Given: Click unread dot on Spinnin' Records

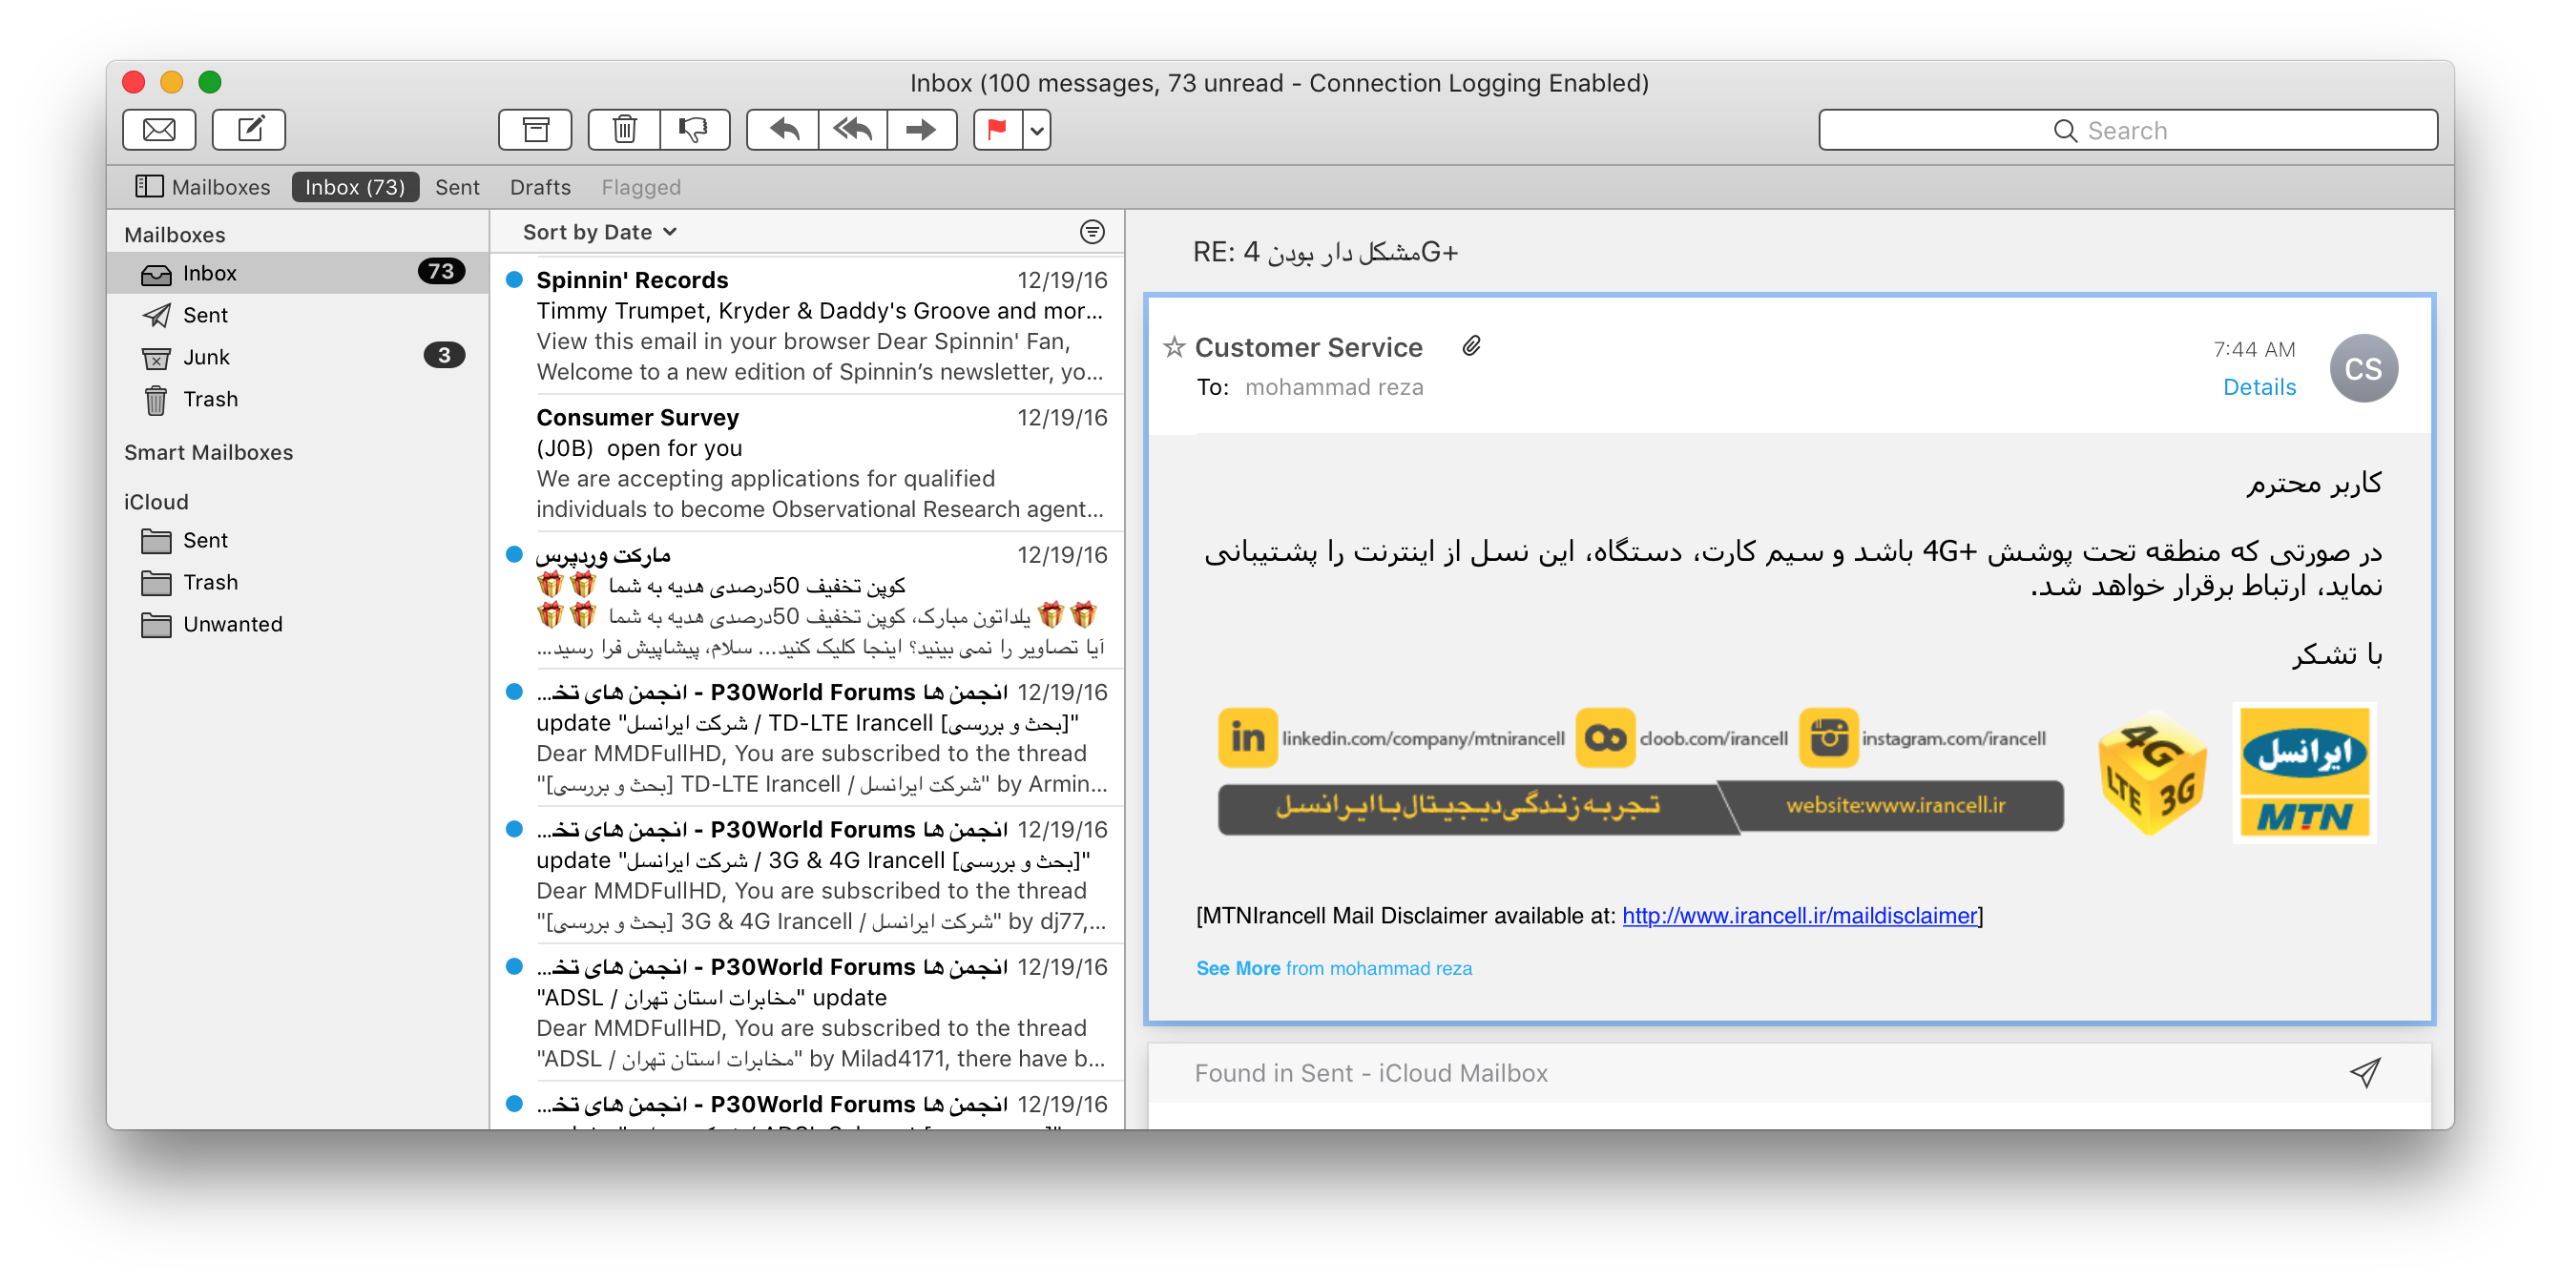Looking at the screenshot, I should point(514,280).
